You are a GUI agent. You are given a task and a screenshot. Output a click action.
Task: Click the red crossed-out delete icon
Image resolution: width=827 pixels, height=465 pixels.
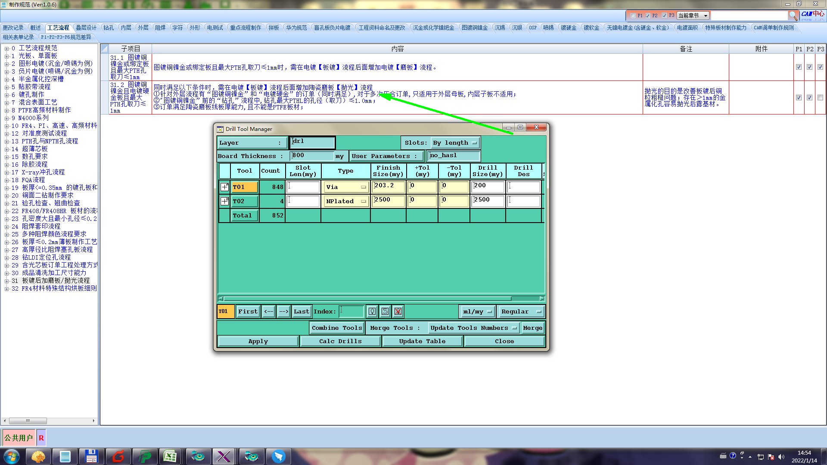click(x=398, y=311)
